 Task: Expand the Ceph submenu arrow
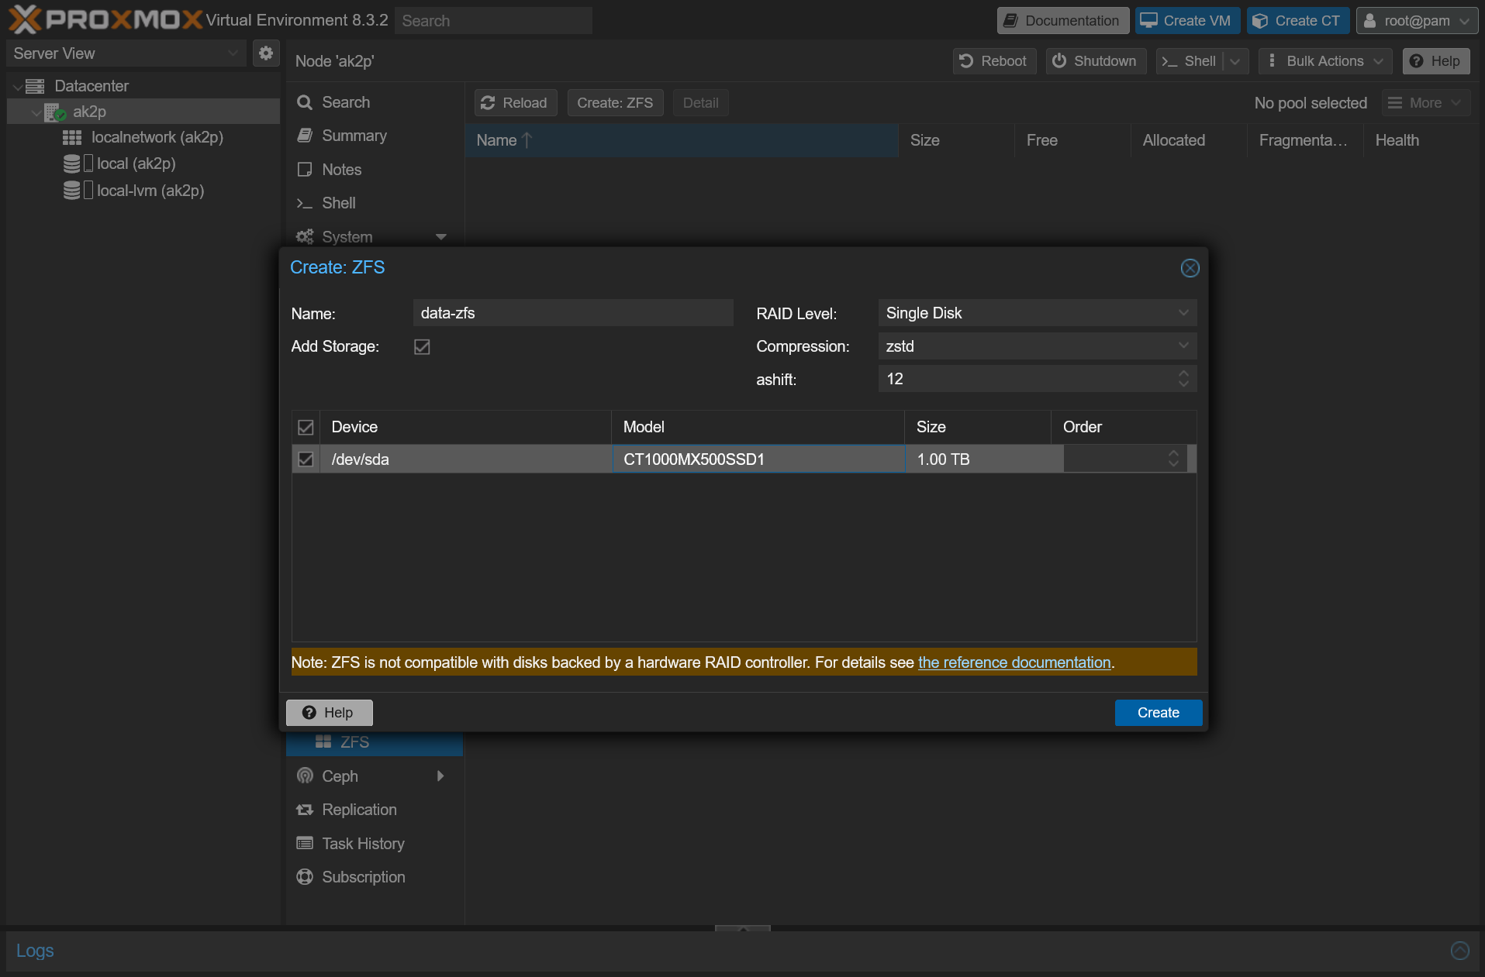pos(440,776)
